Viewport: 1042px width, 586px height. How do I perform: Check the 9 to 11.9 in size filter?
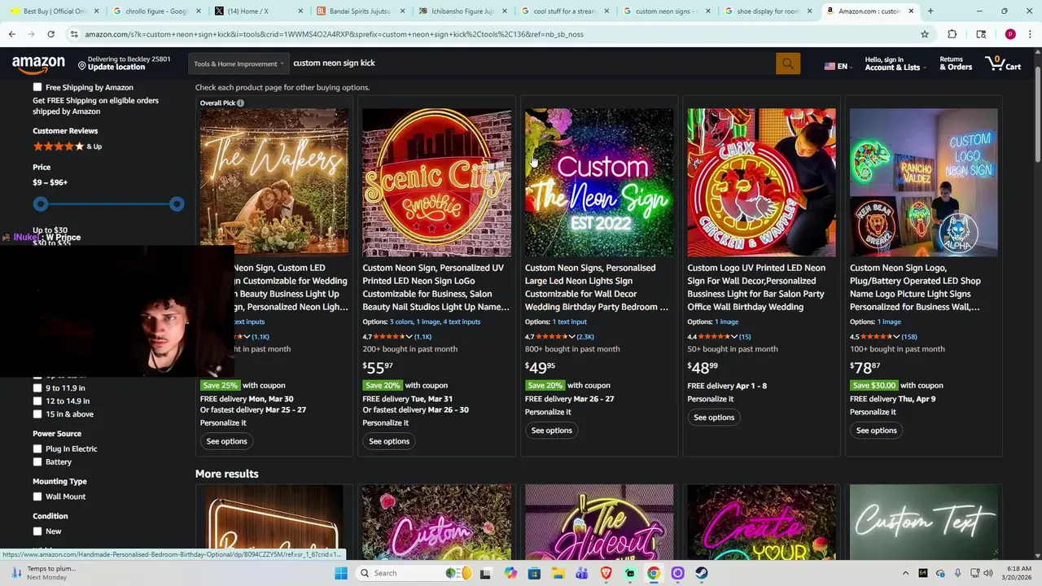(x=37, y=388)
